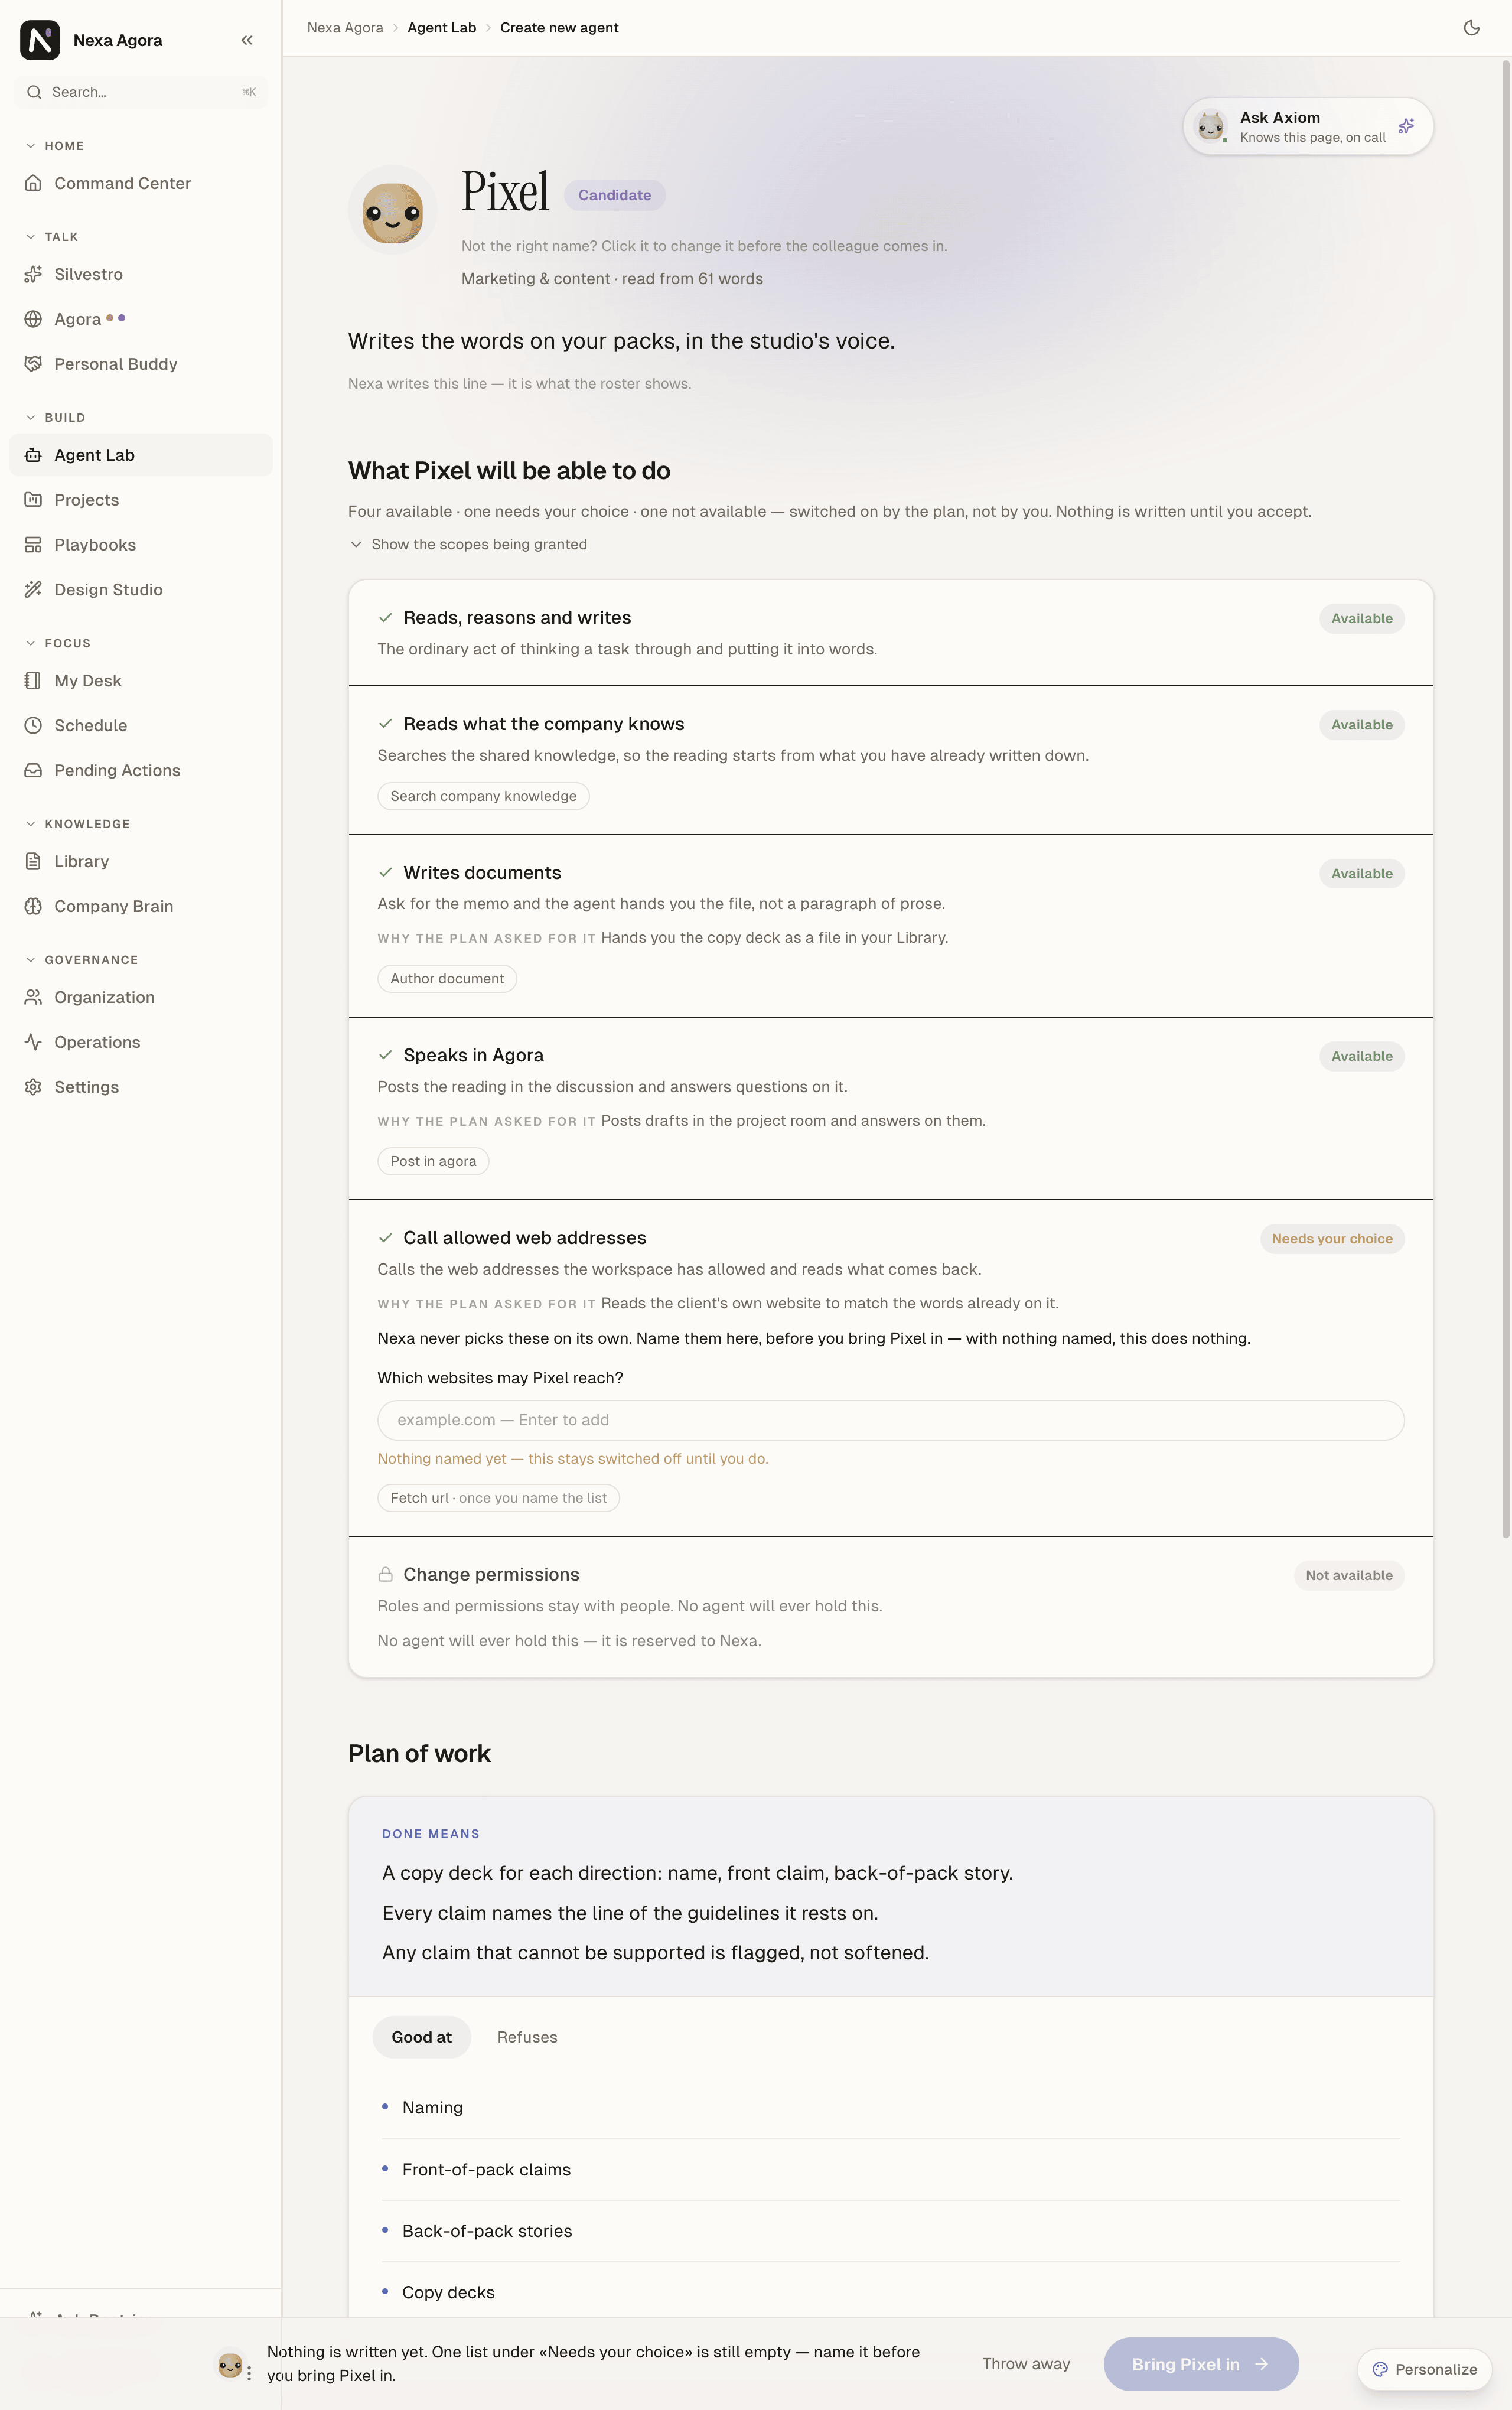Click Throw away

1026,2364
